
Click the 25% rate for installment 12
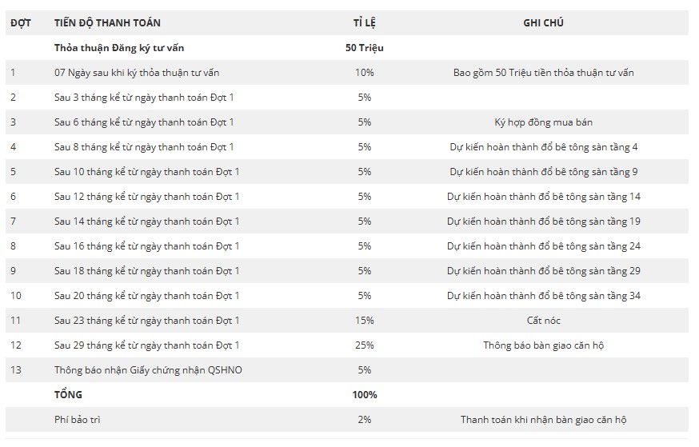[x=364, y=345]
